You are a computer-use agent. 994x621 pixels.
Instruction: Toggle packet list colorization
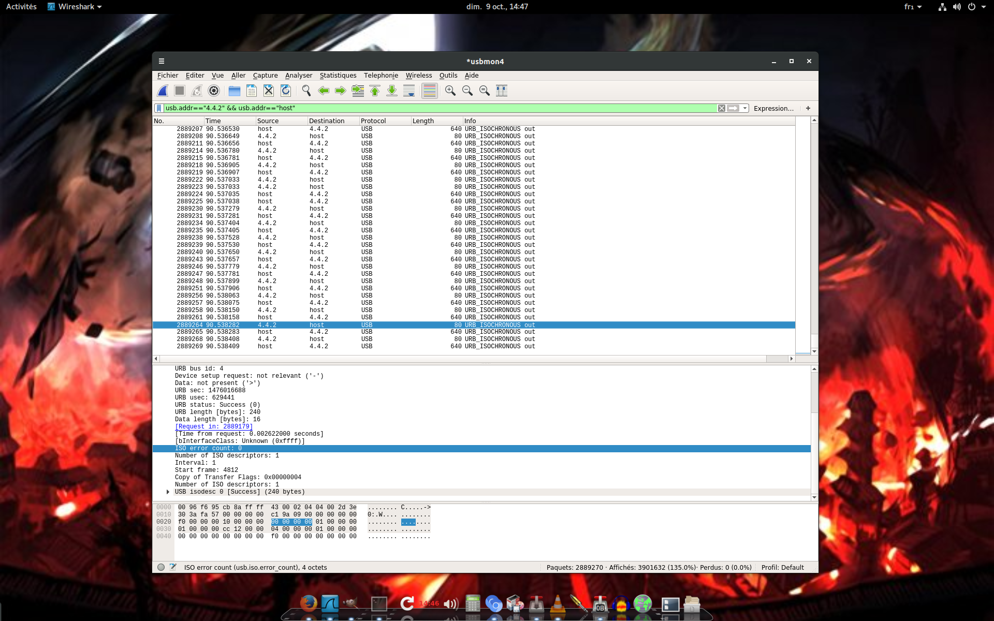tap(430, 91)
